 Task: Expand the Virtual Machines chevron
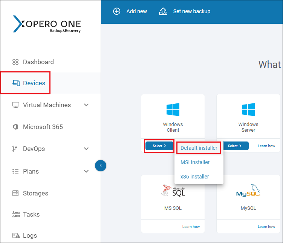tap(86, 105)
